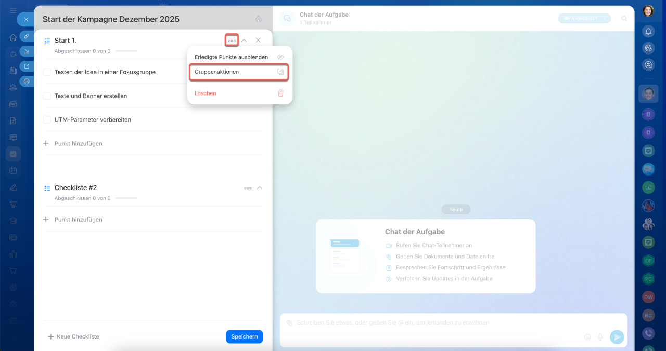
Task: Remove the Start 1. checklist with X icon
Action: coord(258,40)
